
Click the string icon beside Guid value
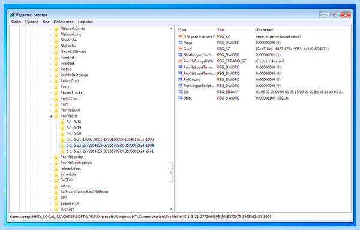tap(180, 49)
